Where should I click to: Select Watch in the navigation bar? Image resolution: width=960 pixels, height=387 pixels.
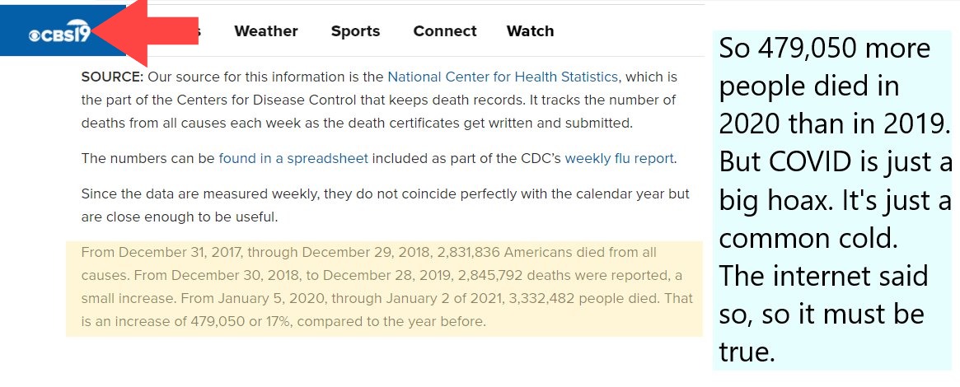[x=530, y=31]
